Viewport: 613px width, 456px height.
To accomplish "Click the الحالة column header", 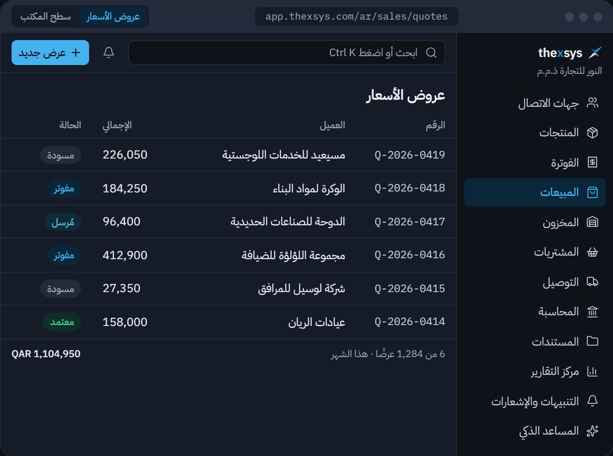I will 70,125.
